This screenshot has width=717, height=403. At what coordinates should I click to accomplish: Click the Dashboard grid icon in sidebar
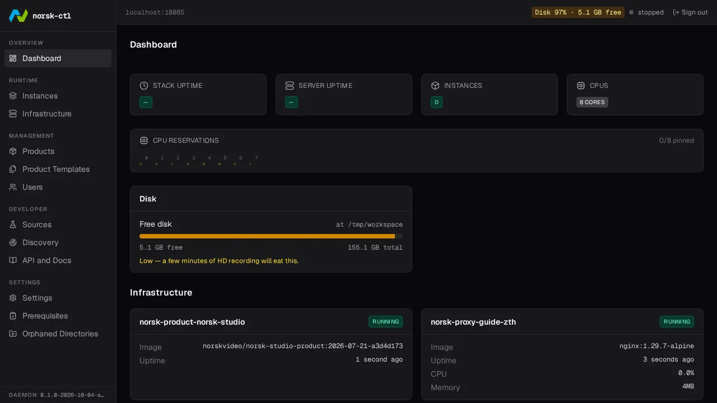13,58
